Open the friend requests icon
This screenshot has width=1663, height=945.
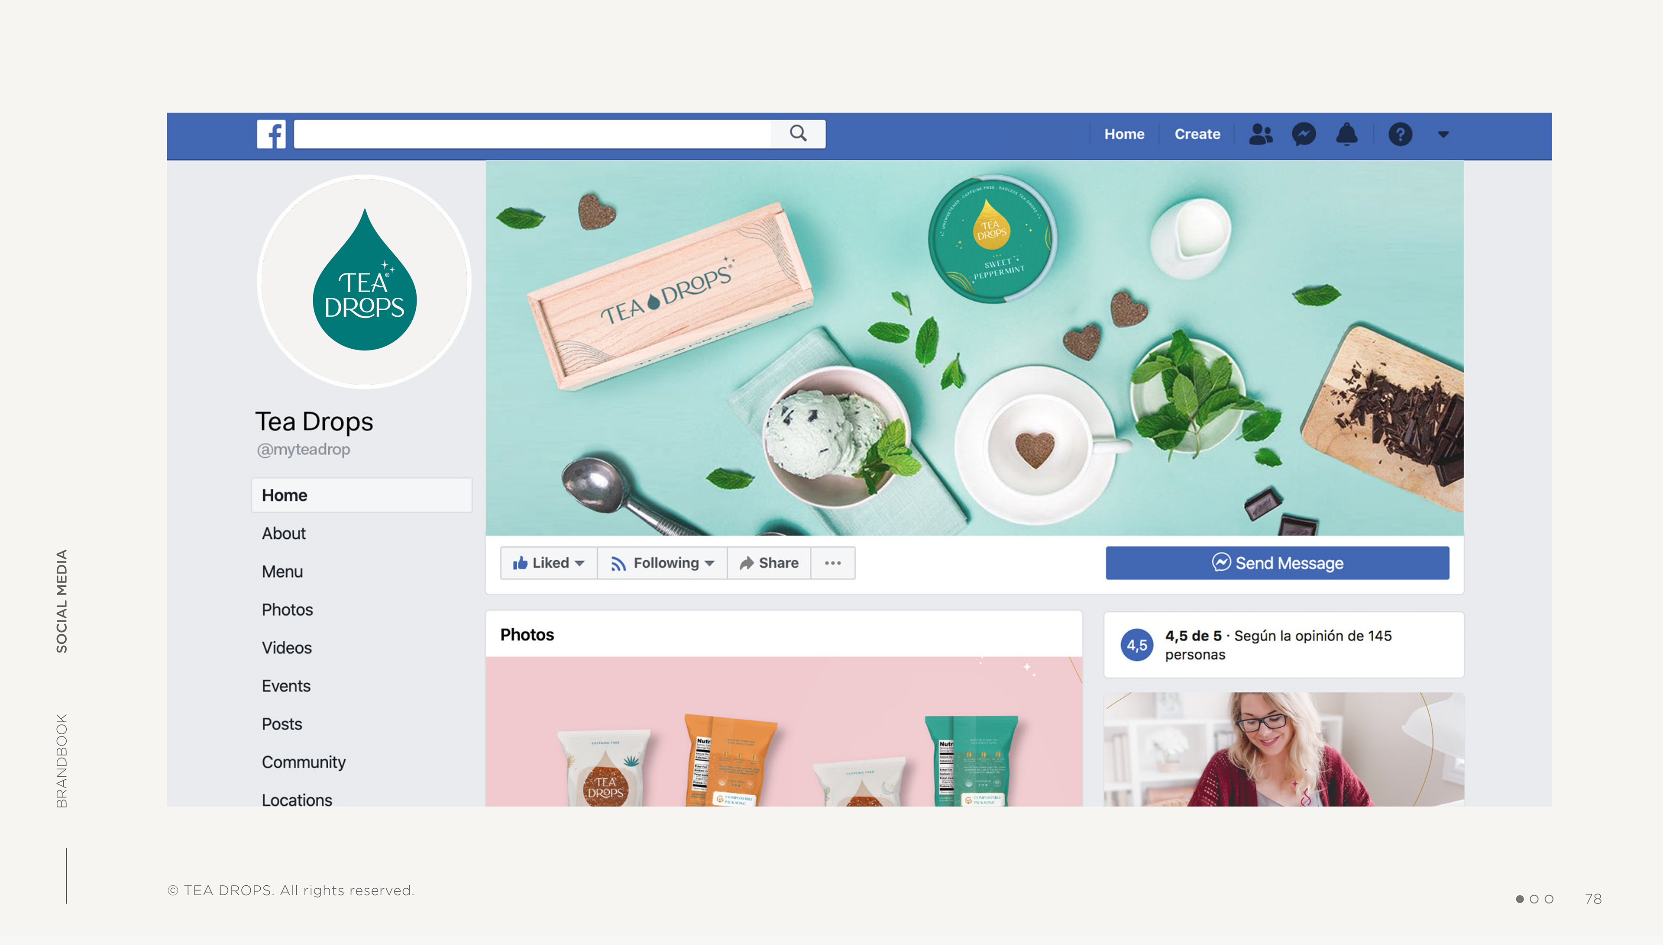[x=1260, y=134]
